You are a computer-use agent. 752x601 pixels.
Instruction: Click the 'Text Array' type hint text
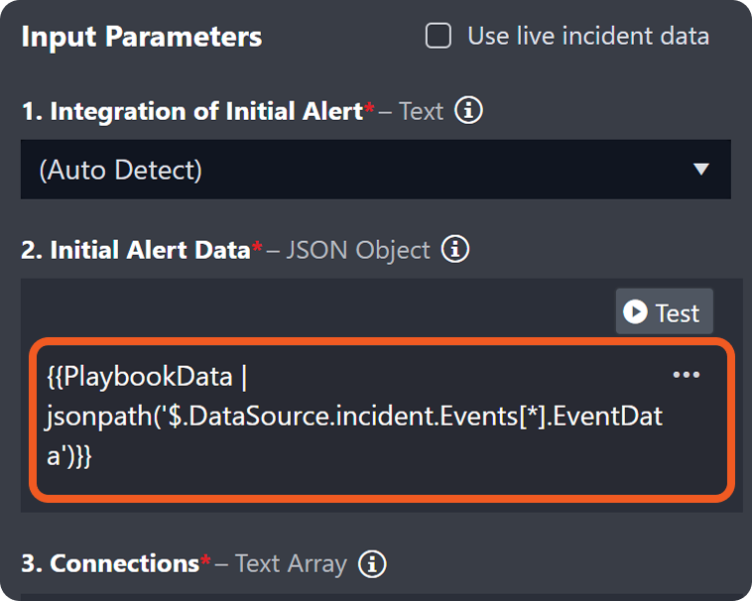(291, 564)
